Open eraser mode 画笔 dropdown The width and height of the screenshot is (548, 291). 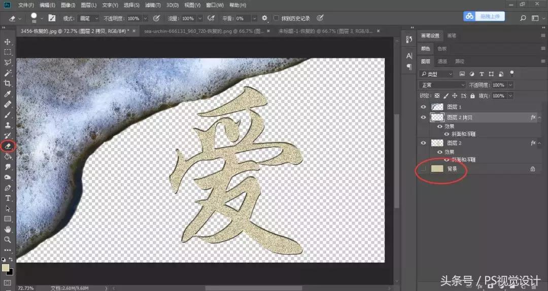pos(89,18)
